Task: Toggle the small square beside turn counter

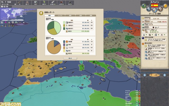Action: pyautogui.click(x=15, y=4)
